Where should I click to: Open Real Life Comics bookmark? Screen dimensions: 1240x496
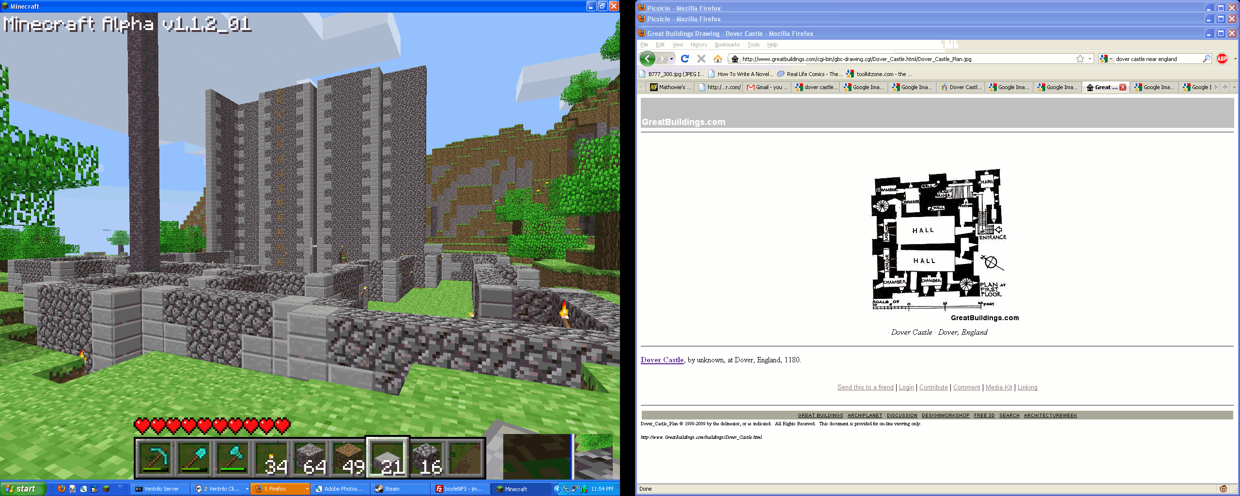point(810,74)
